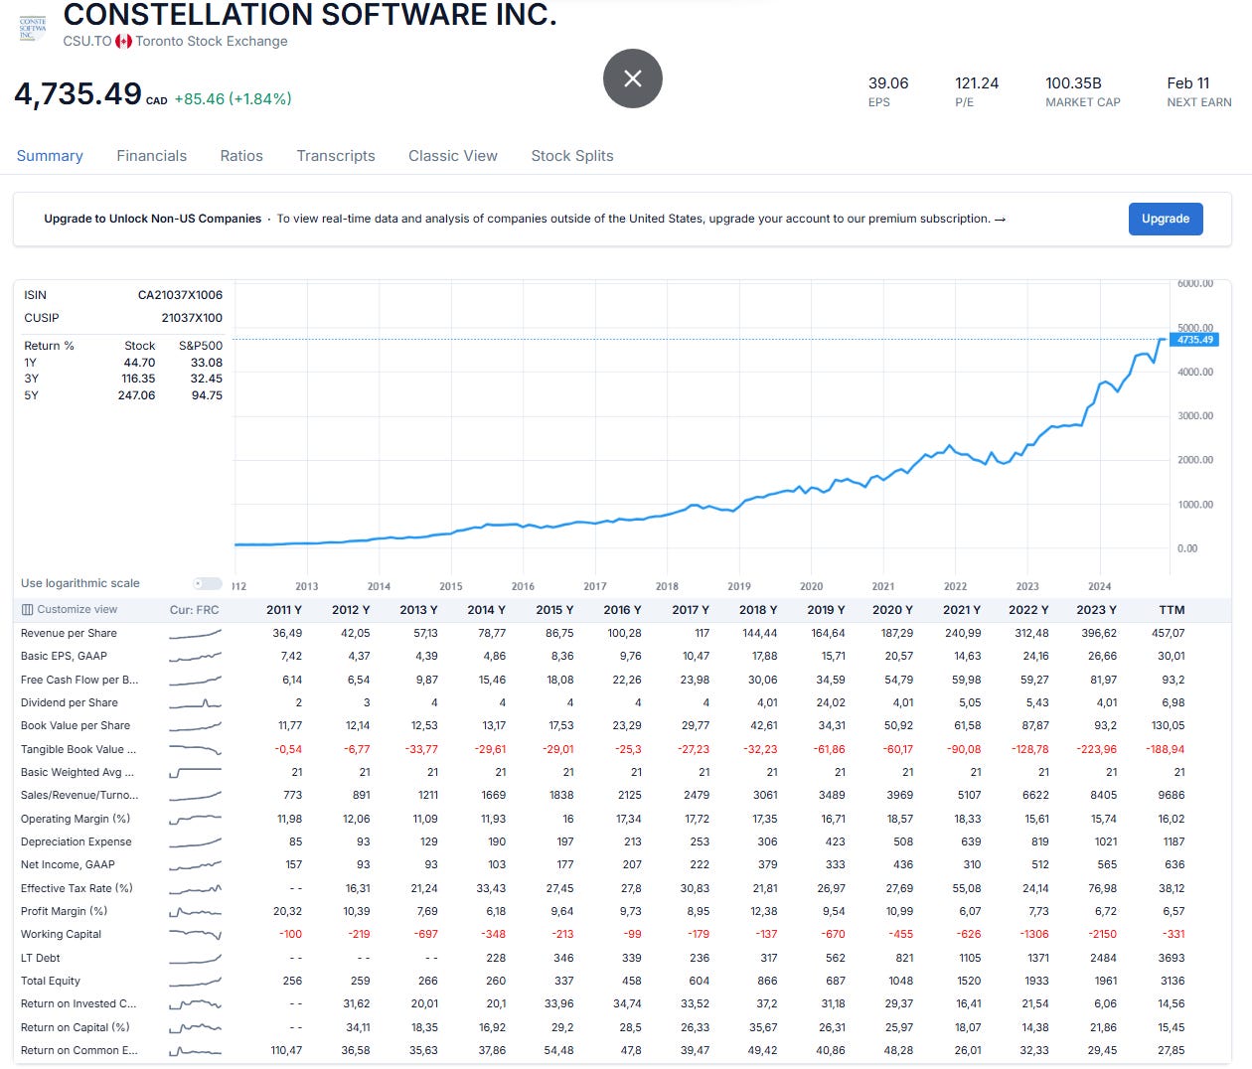Image resolution: width=1252 pixels, height=1069 pixels.
Task: Click the blue Upgrade button
Action: tap(1166, 219)
